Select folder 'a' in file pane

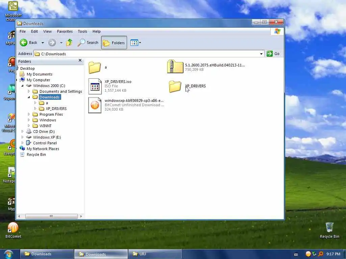(x=95, y=67)
